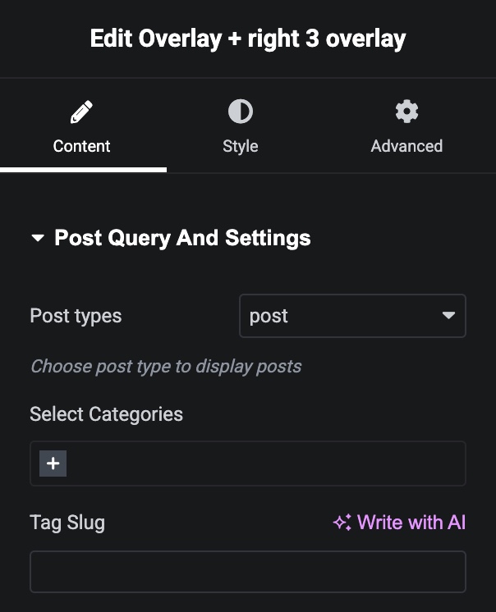This screenshot has height=612, width=496.
Task: Click the Advanced gear icon
Action: coord(406,112)
